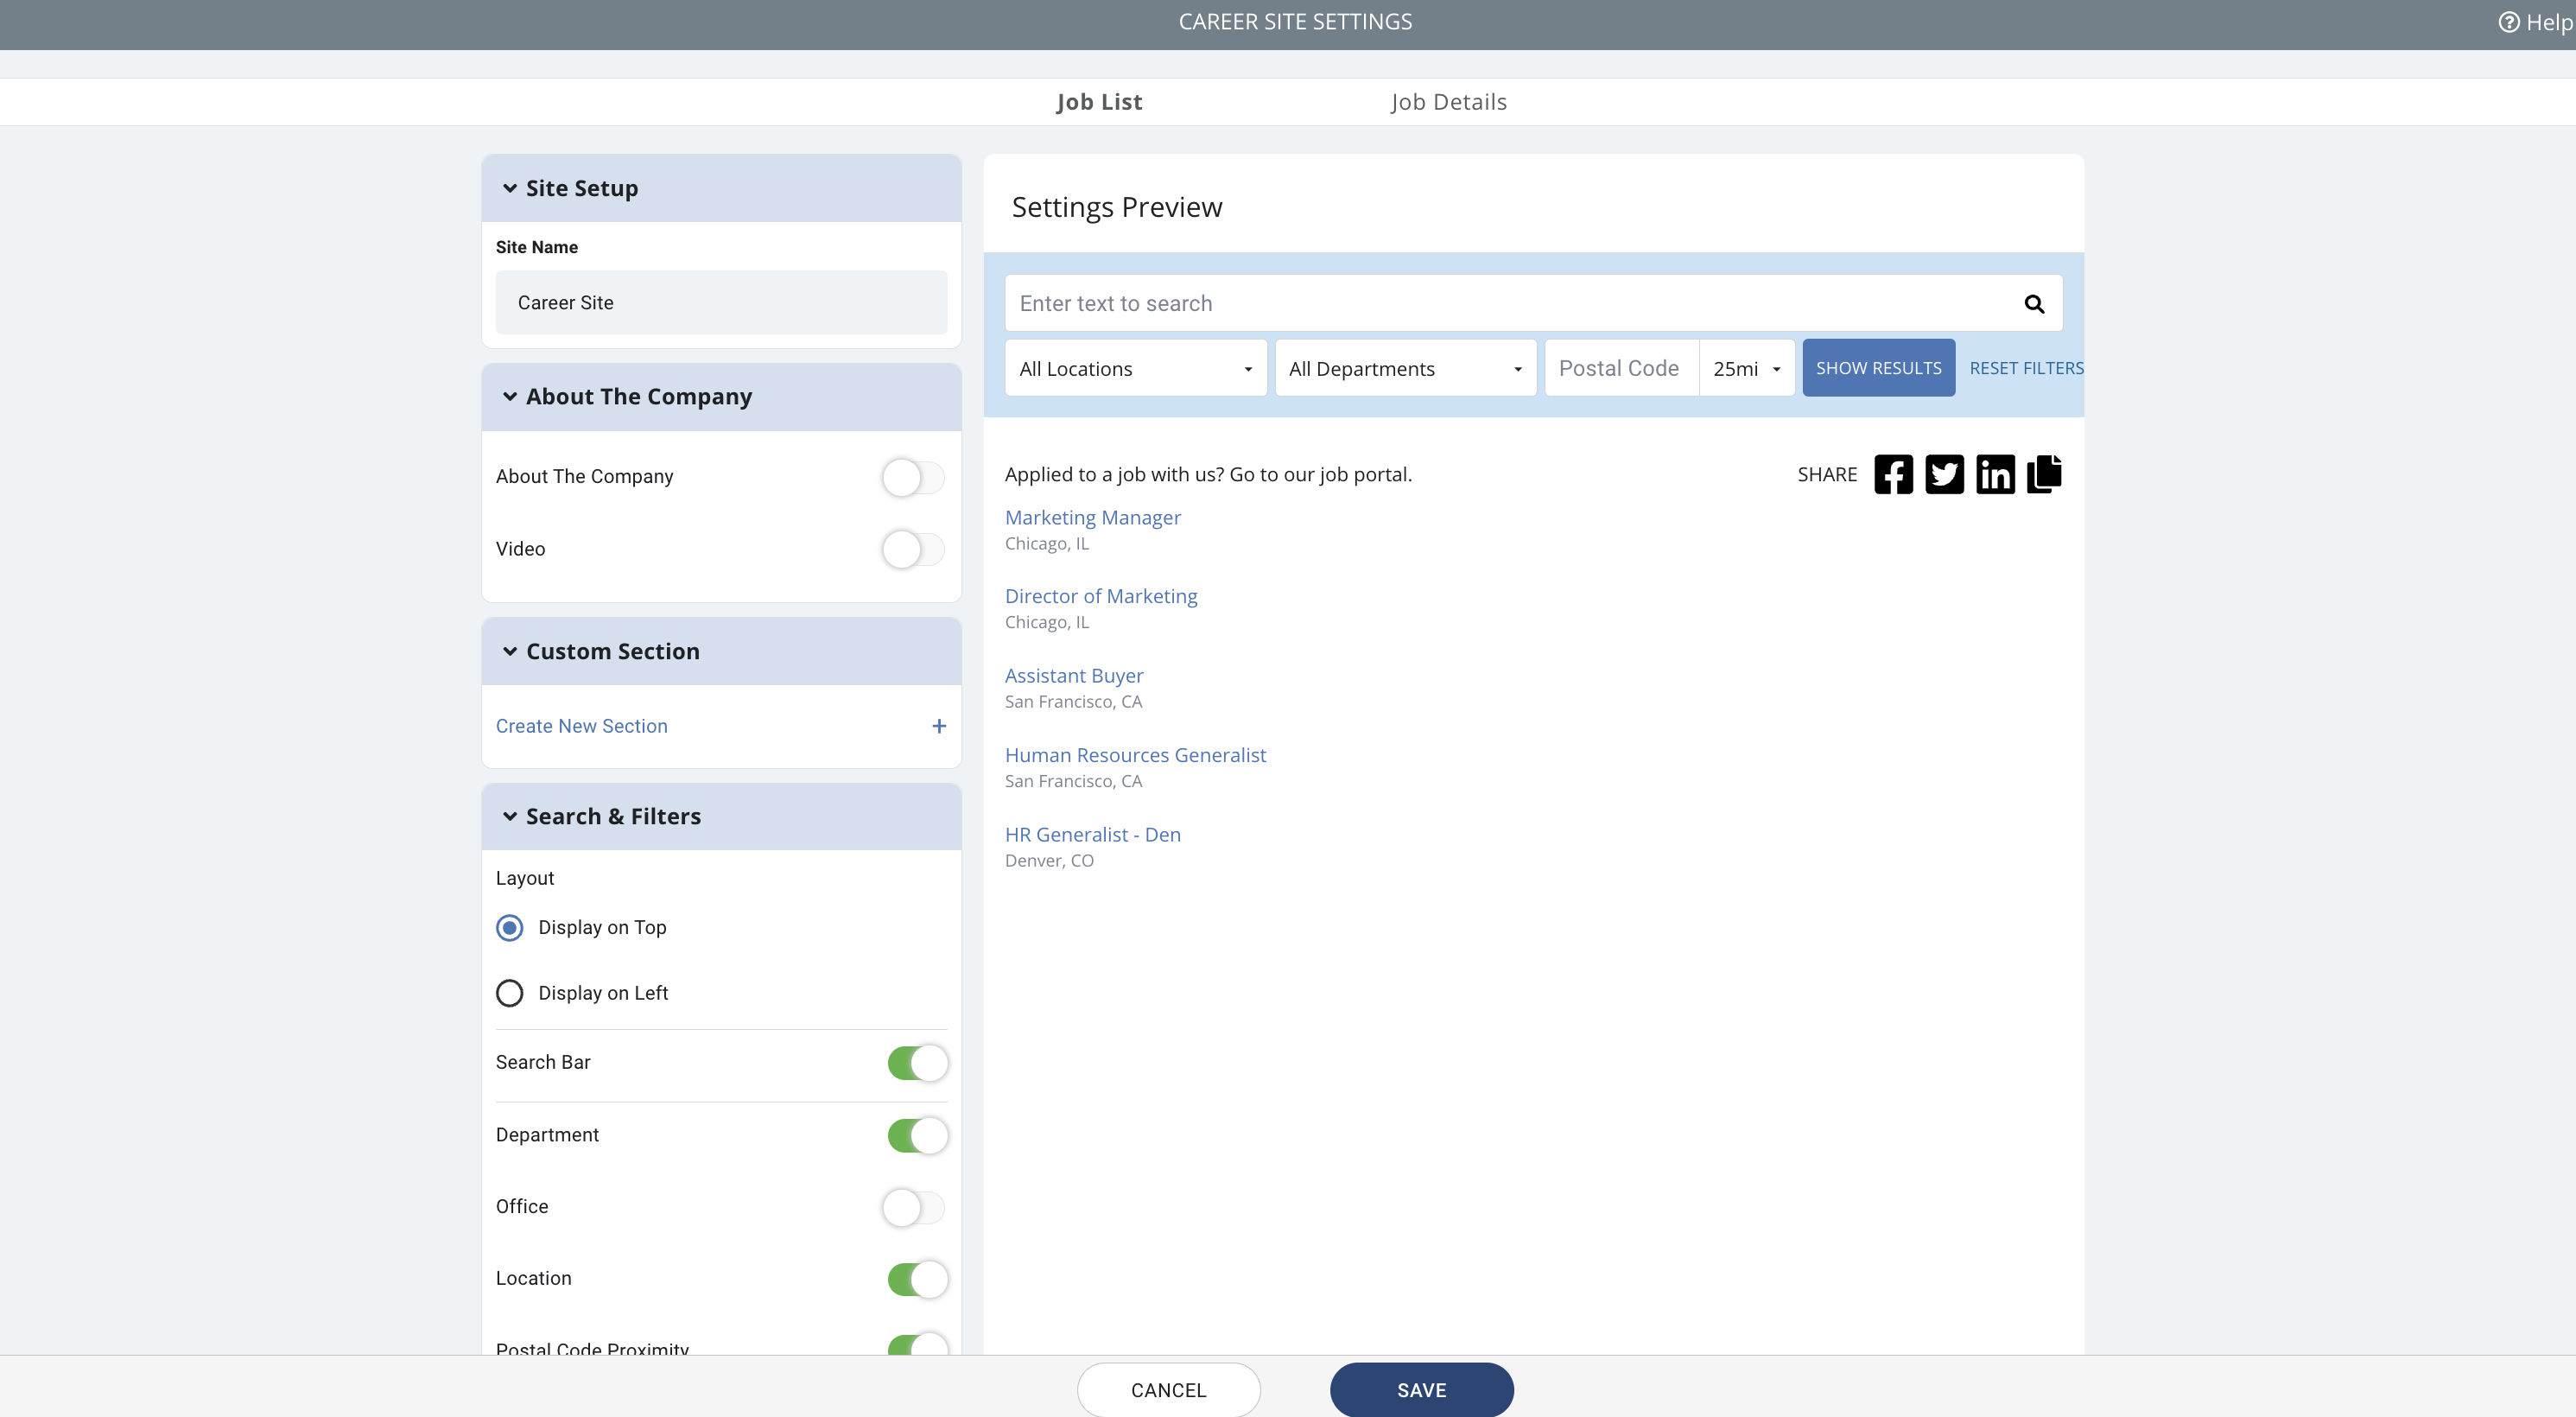The width and height of the screenshot is (2576, 1417).
Task: Collapse the Site Setup section
Action: [721, 188]
